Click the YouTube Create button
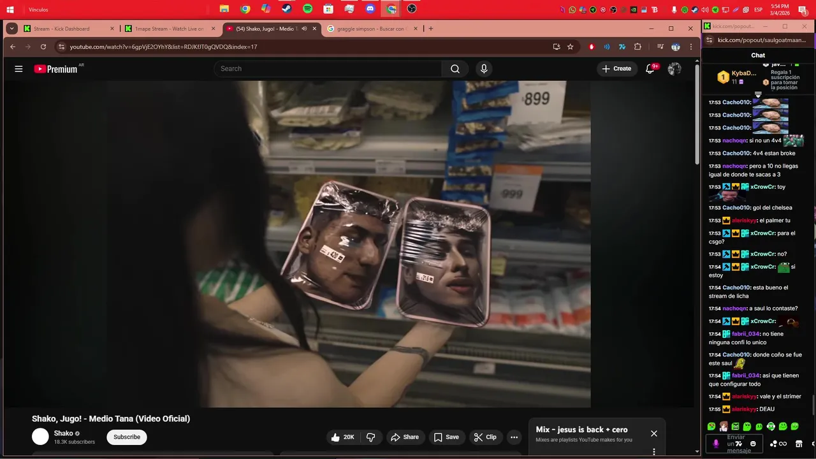 pos(616,69)
